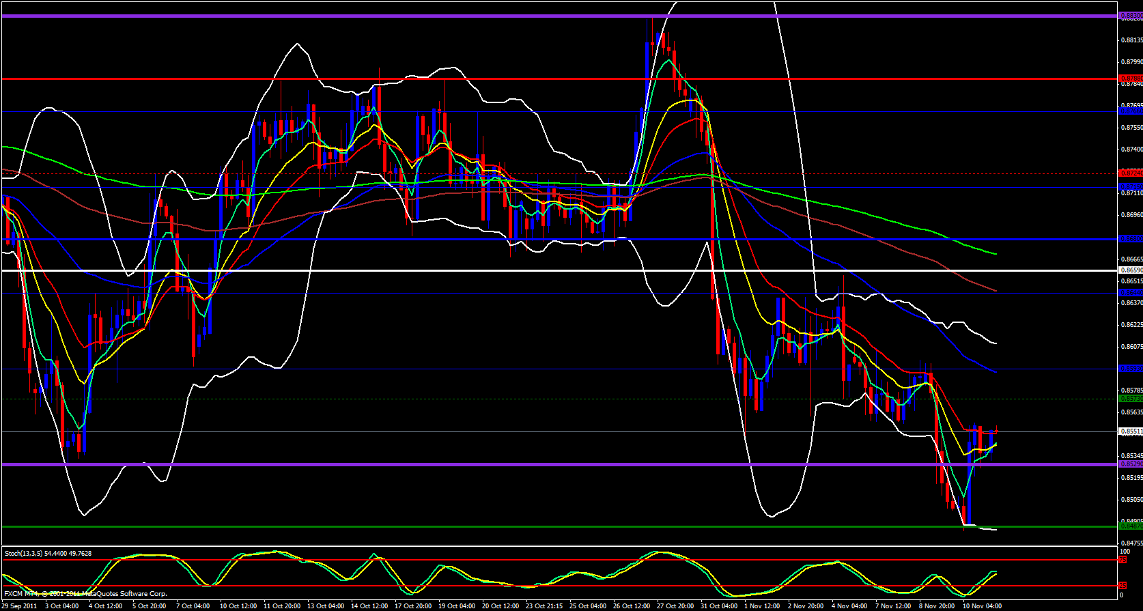Select the red 0.7880 price tag

pyautogui.click(x=1130, y=79)
